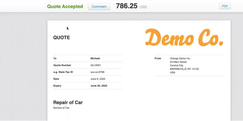
Task: Click the Expiry field label
Action: click(x=57, y=86)
